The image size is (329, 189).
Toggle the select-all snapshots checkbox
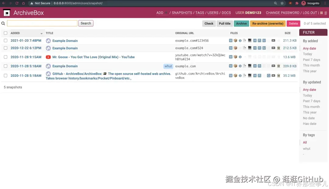click(x=5, y=33)
